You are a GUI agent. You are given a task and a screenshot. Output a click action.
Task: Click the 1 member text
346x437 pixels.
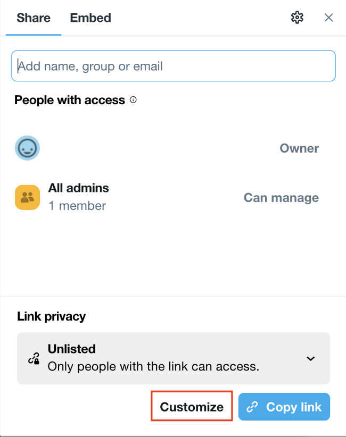pyautogui.click(x=77, y=205)
